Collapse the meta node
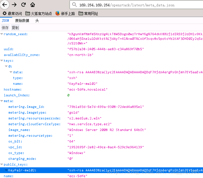Viewport: 203px width, 178px height. click(x=2, y=101)
